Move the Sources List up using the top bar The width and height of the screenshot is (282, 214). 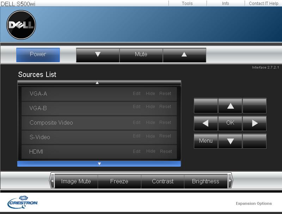pyautogui.click(x=99, y=83)
